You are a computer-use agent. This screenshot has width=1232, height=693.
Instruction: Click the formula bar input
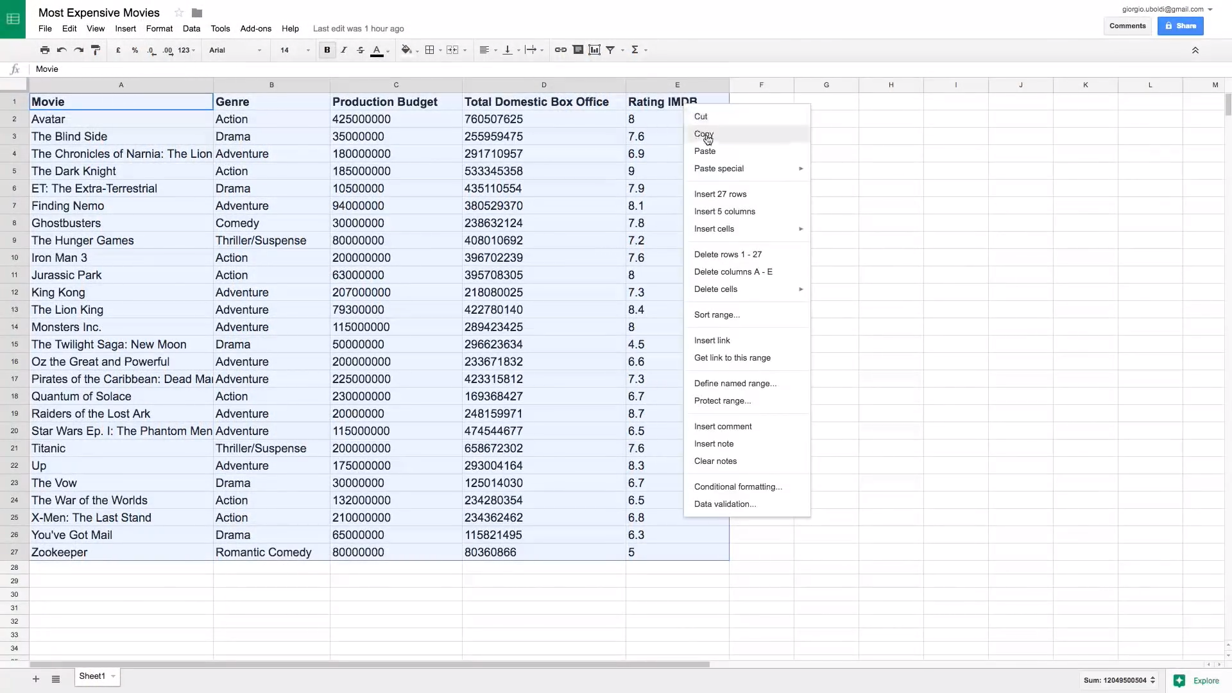pyautogui.click(x=629, y=69)
